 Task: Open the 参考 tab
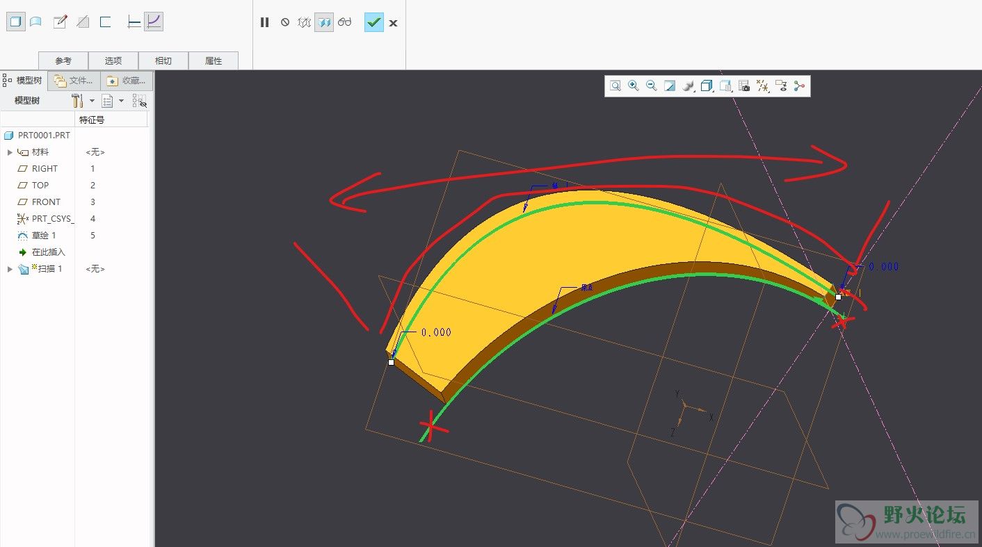pos(63,60)
